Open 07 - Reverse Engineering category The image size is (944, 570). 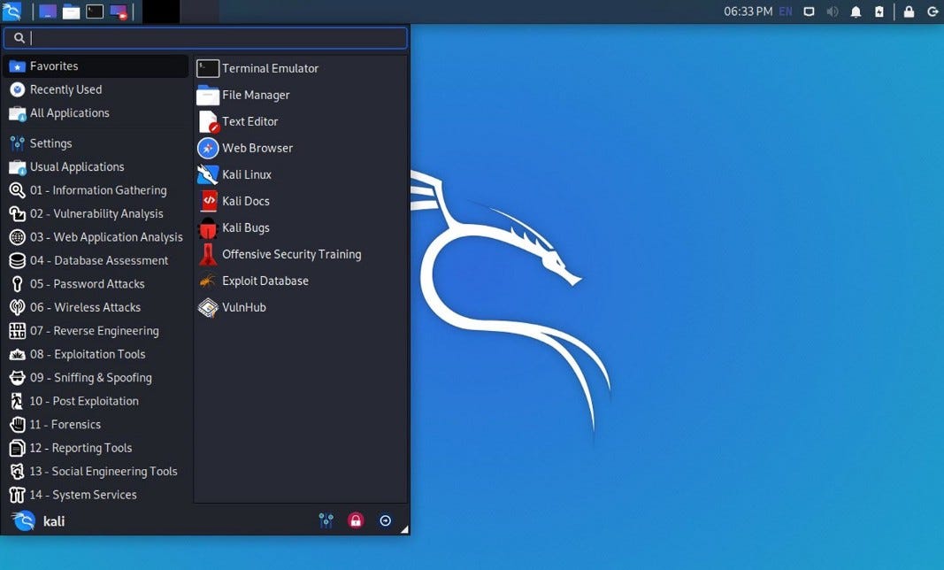coord(96,331)
